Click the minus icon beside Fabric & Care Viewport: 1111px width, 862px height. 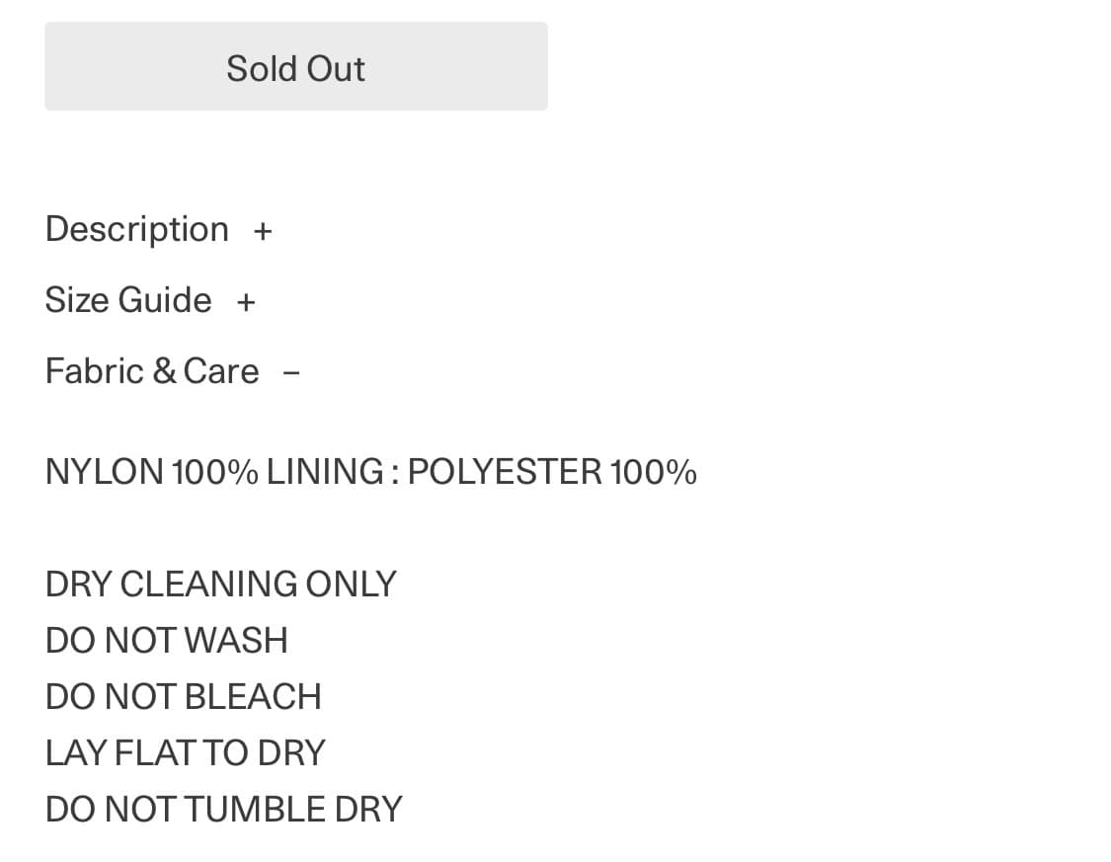coord(291,373)
